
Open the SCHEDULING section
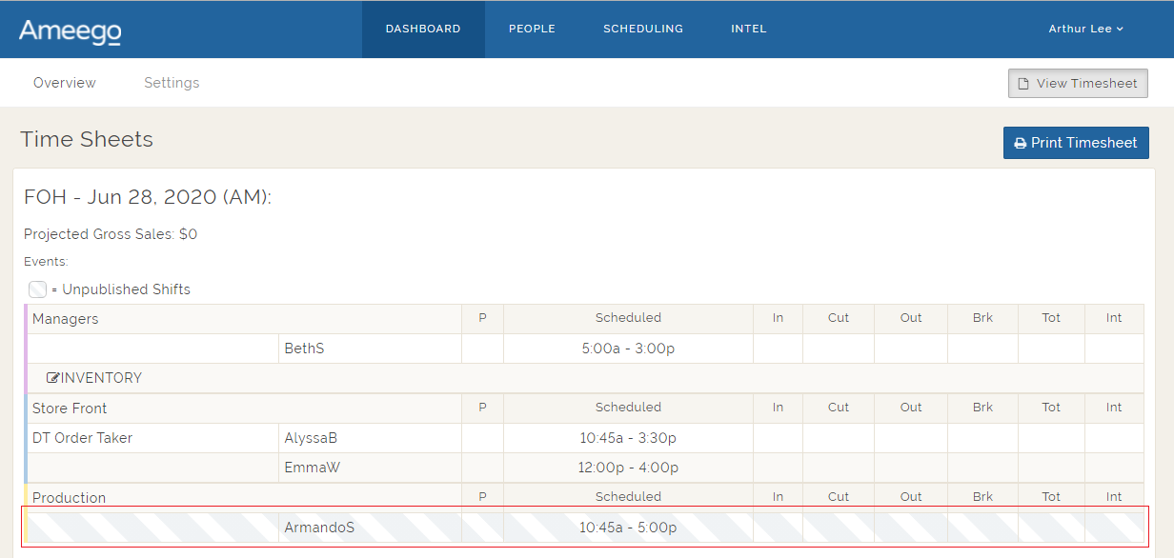tap(642, 29)
